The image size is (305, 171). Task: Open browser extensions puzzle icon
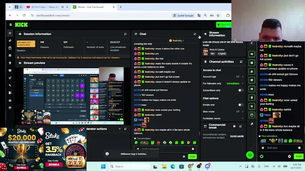tap(228, 15)
